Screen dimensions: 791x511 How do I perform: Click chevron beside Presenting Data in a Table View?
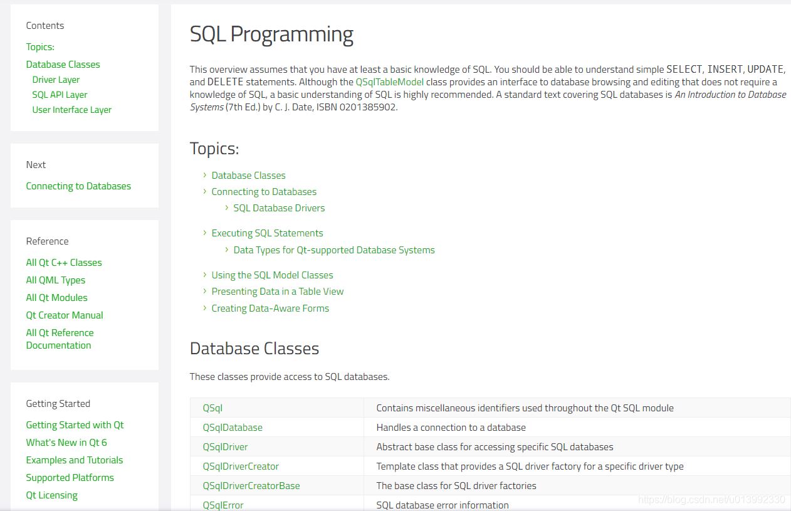click(x=205, y=291)
